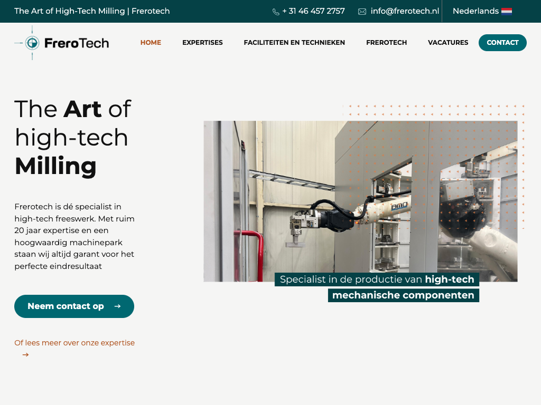Click the FreroTech crosshair logo icon
Viewport: 541px width, 405px height.
pos(32,43)
